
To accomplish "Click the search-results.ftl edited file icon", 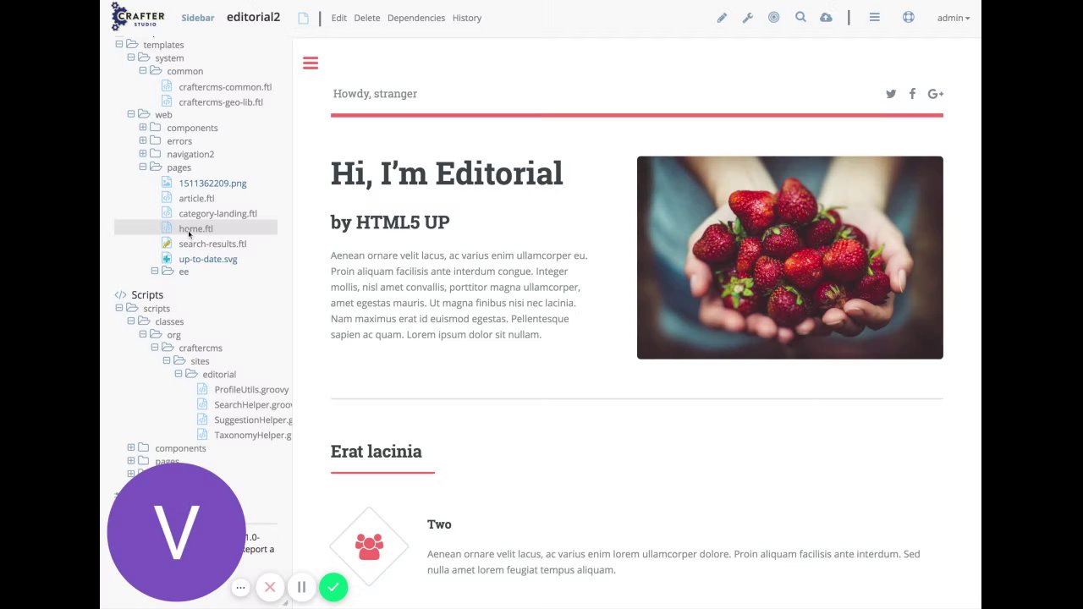I will coord(167,244).
